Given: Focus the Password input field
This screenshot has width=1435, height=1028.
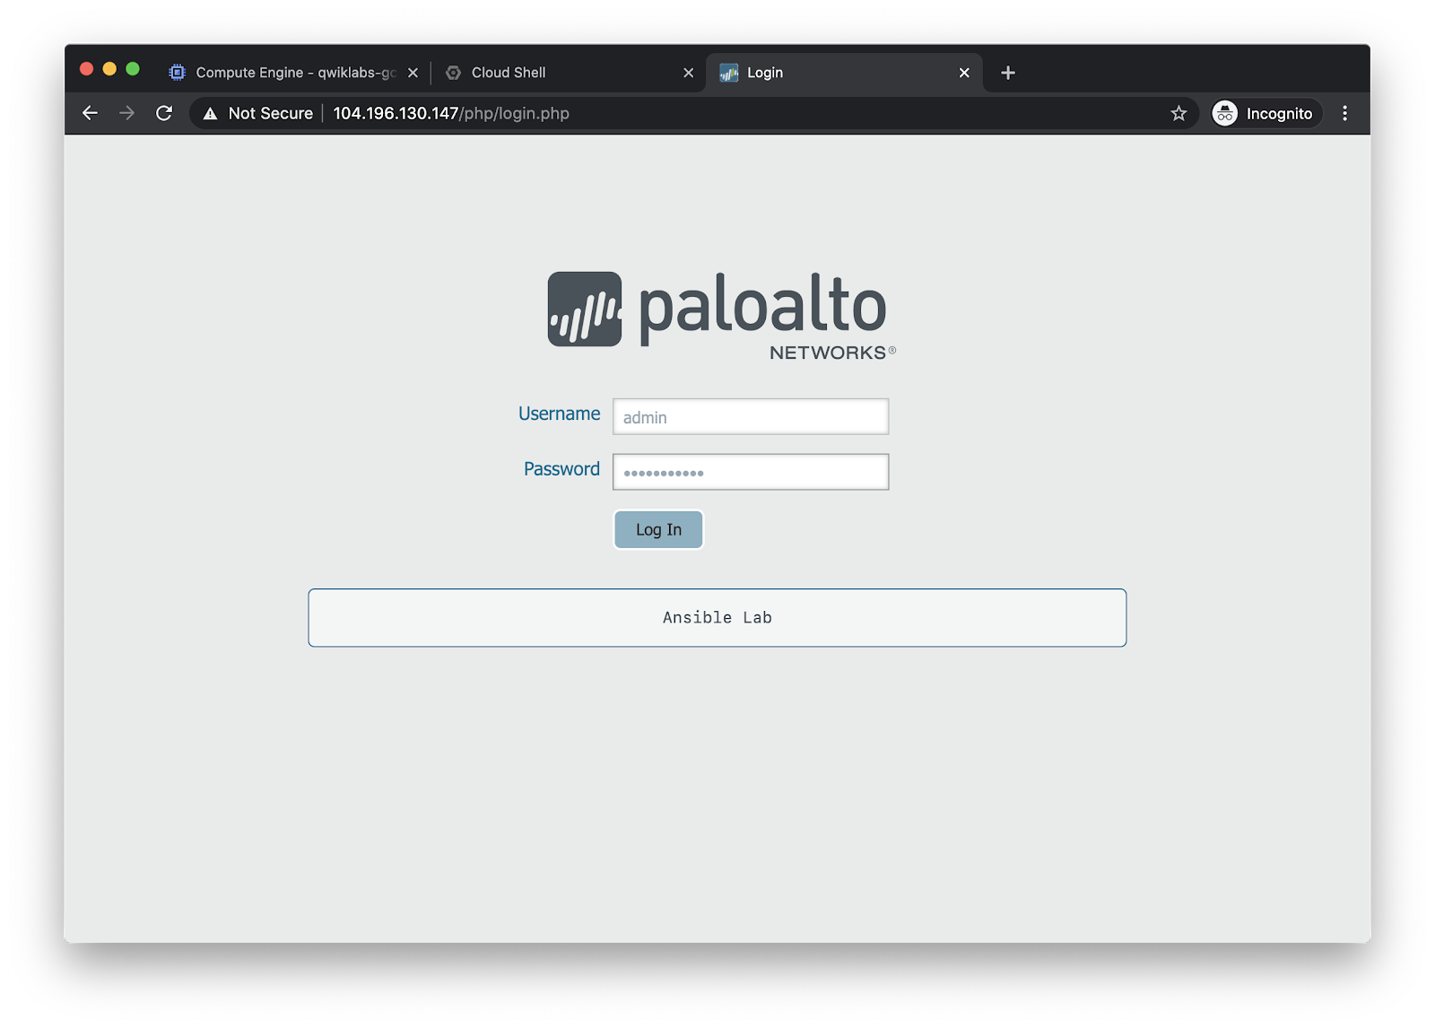Looking at the screenshot, I should tap(751, 472).
